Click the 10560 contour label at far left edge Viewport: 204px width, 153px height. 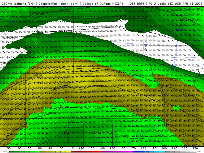coord(8,113)
